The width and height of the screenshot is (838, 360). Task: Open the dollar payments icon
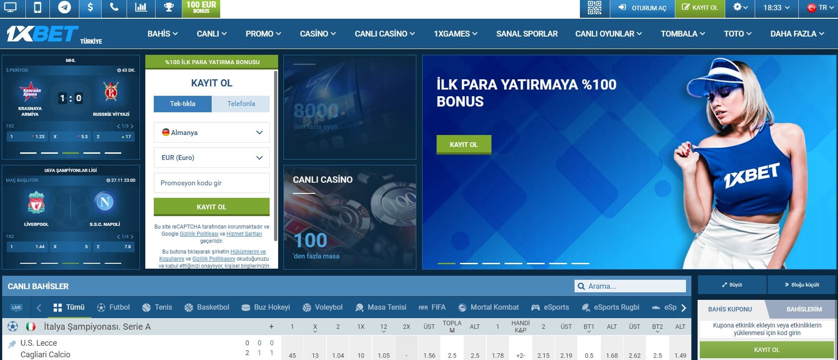[x=90, y=8]
